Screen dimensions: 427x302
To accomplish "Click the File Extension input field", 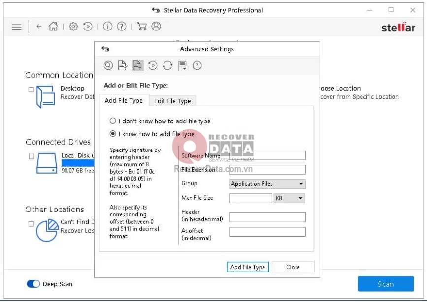I will point(267,170).
